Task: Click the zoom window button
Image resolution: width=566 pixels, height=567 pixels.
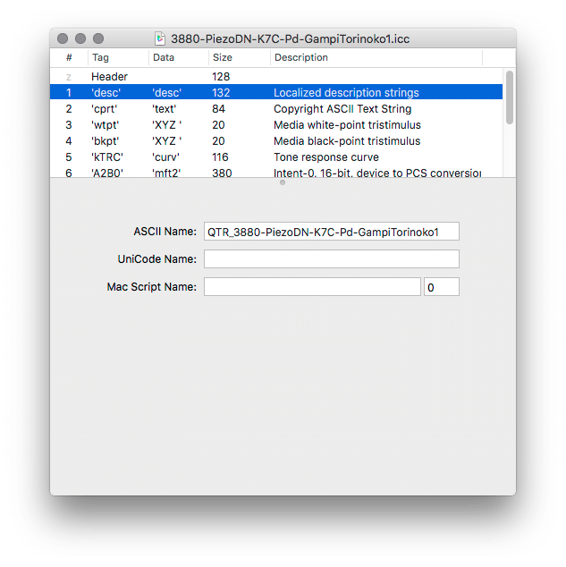Action: coord(98,38)
